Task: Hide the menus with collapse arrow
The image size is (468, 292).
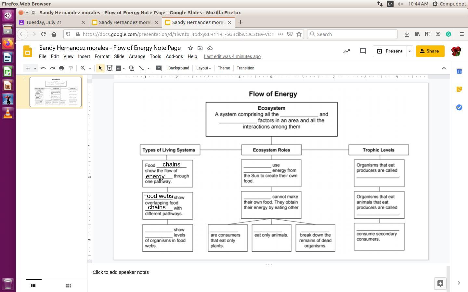Action: point(444,68)
